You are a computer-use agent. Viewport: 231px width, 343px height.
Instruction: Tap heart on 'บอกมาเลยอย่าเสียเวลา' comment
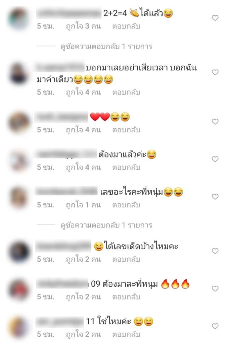215,72
